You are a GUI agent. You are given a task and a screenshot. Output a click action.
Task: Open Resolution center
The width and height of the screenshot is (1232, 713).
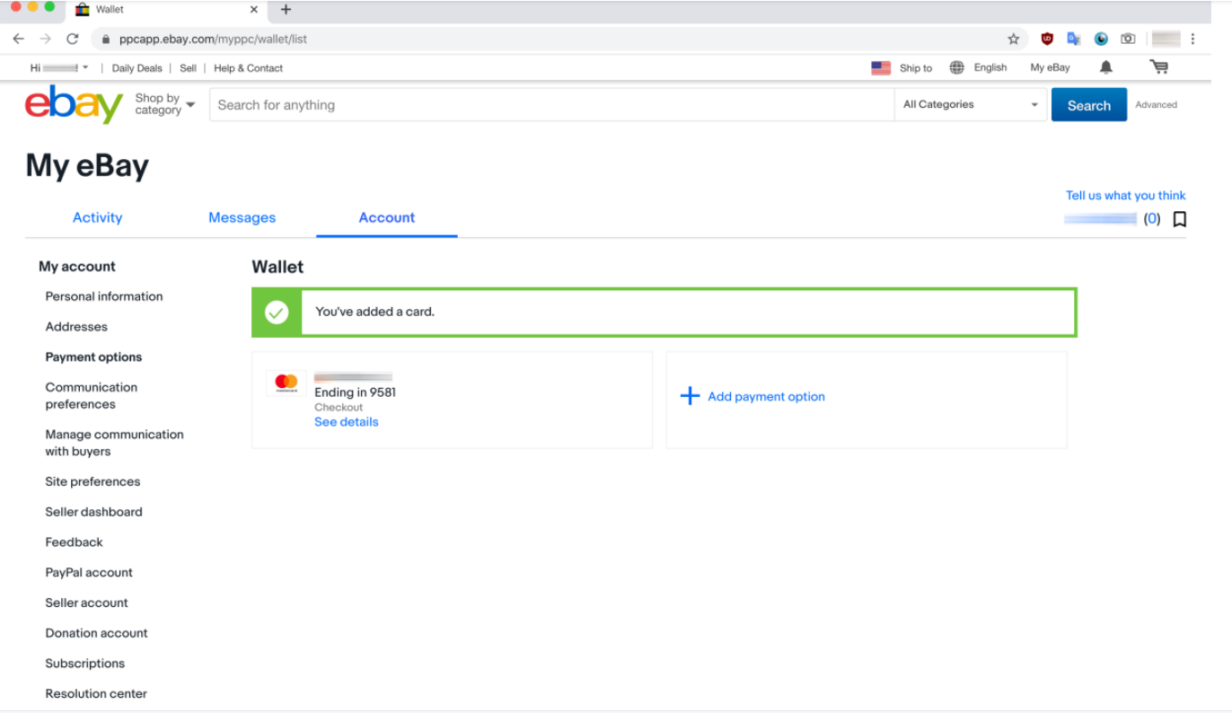pyautogui.click(x=96, y=694)
